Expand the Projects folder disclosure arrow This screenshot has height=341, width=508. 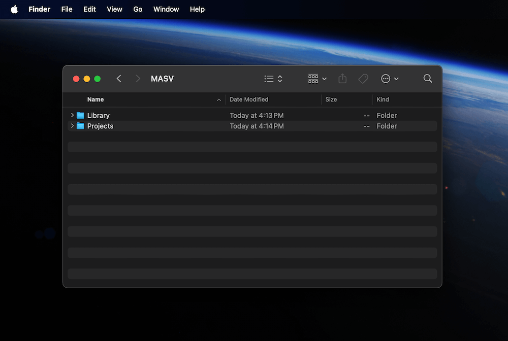tap(72, 126)
